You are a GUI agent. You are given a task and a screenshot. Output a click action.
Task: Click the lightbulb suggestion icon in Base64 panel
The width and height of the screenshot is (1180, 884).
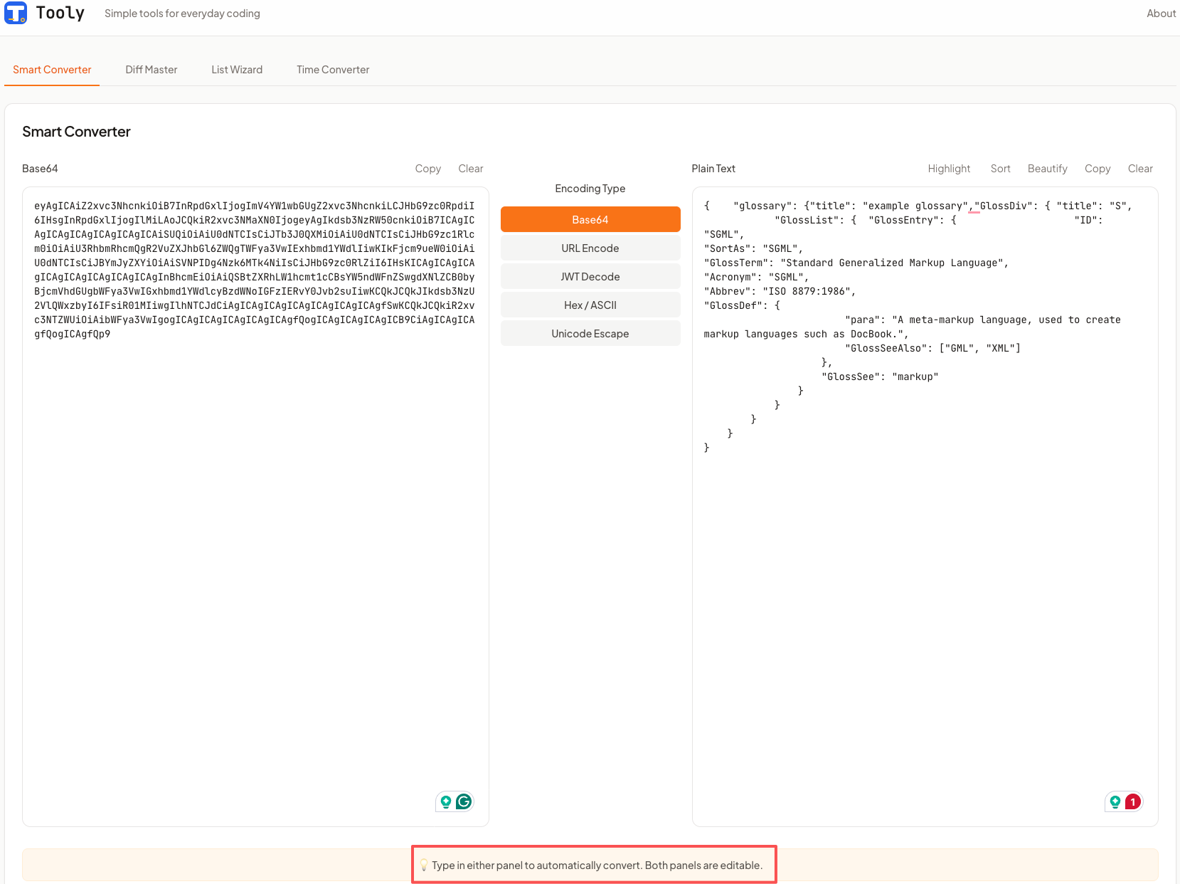(x=445, y=801)
